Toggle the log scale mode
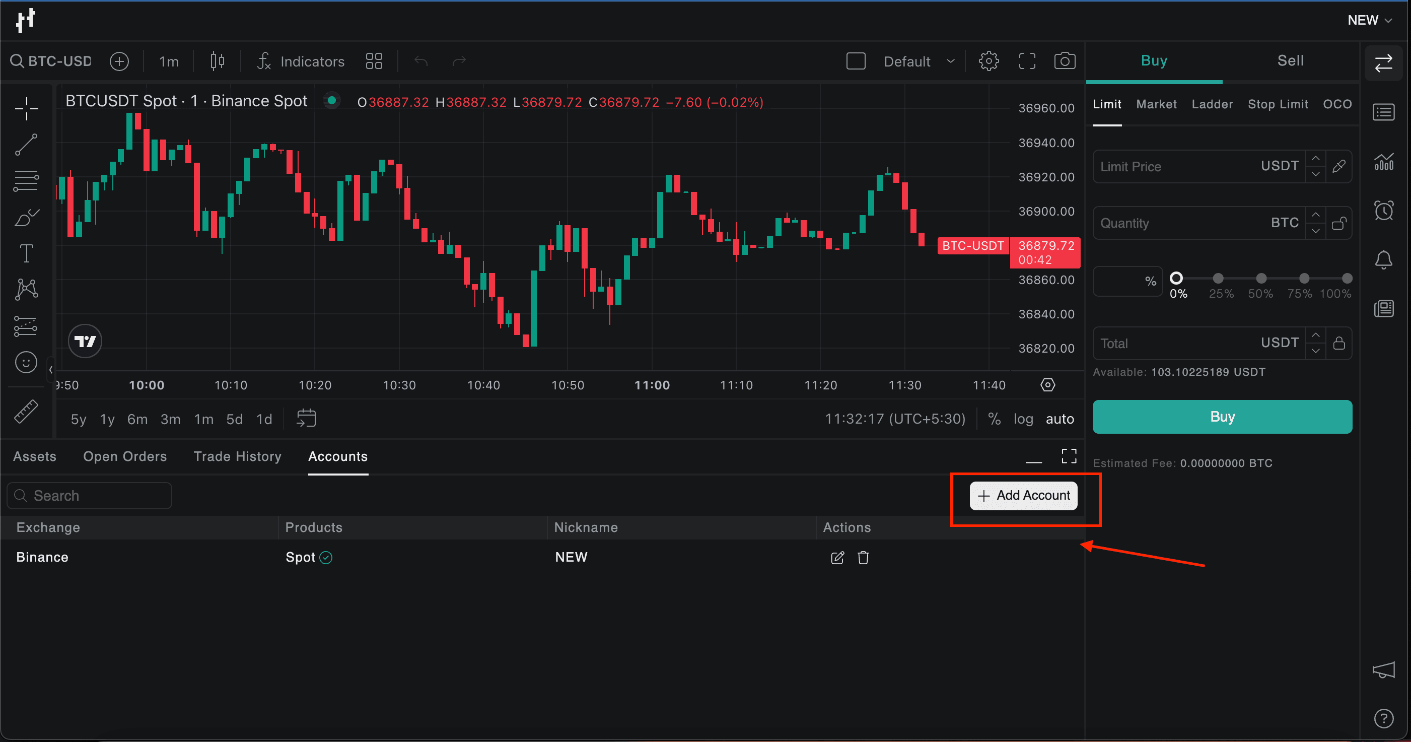 (1023, 419)
